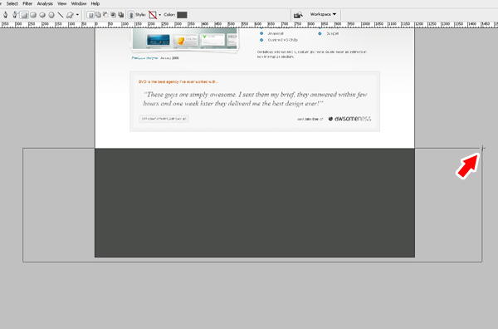Enable Exclude overlapping shape areas mode

[120, 15]
